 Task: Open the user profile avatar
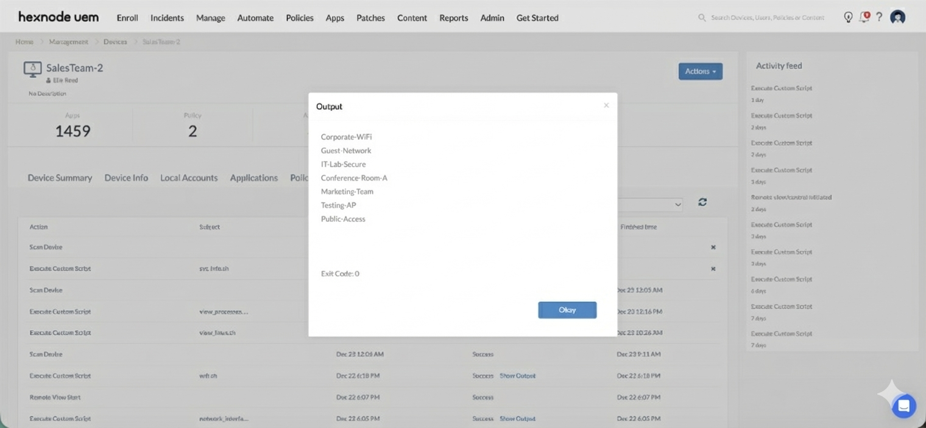click(x=897, y=17)
